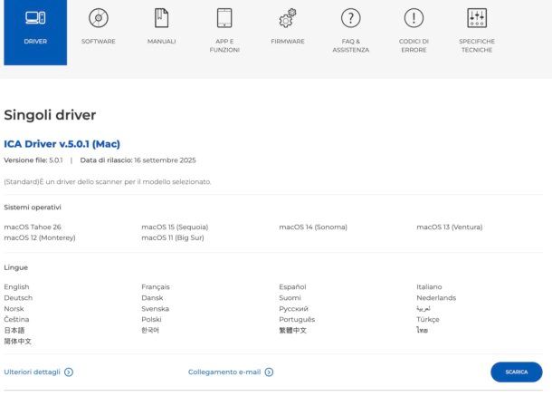Click the FAQ question mark icon

(x=350, y=17)
